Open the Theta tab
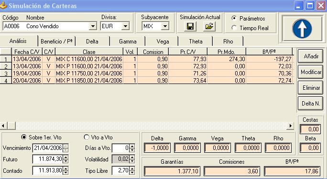This screenshot has width=327, height=179. click(x=196, y=42)
